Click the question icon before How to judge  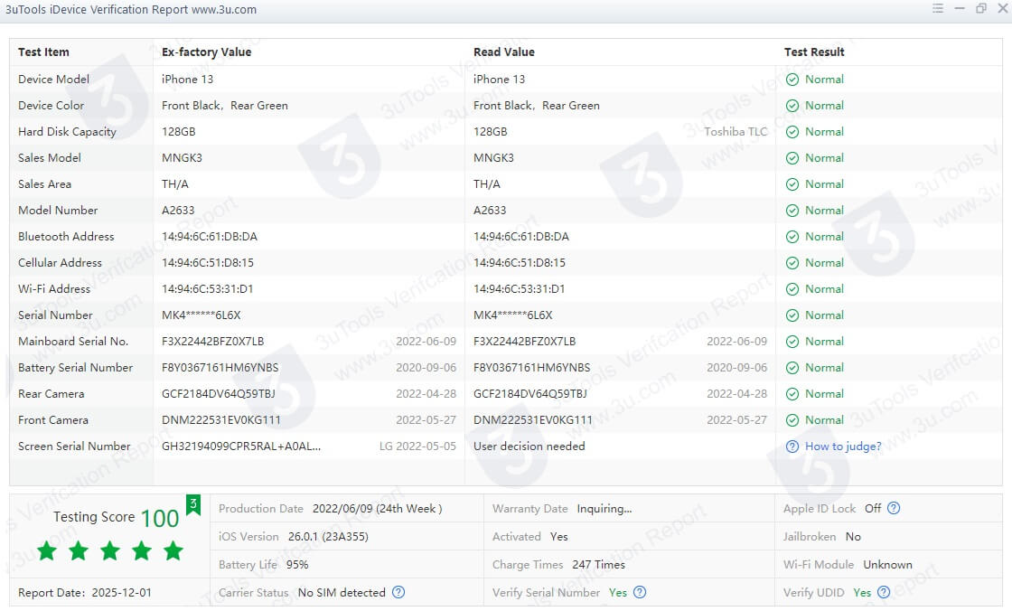(x=792, y=446)
